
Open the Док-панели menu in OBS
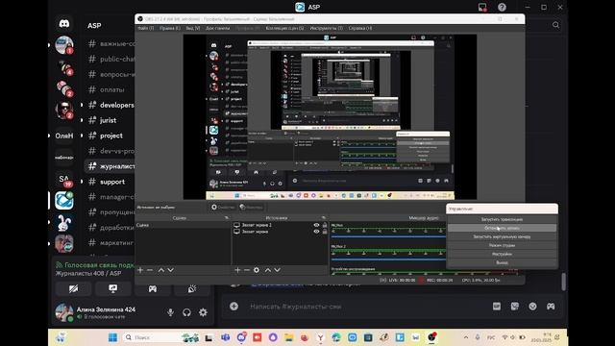[218, 28]
